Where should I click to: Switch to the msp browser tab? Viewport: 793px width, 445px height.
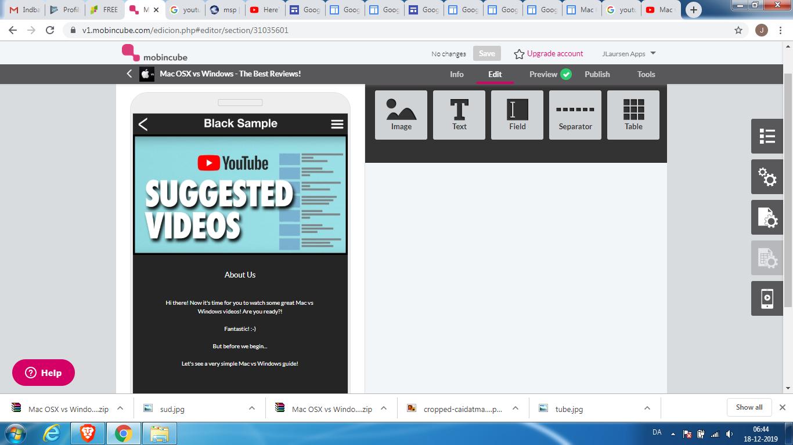(x=225, y=10)
